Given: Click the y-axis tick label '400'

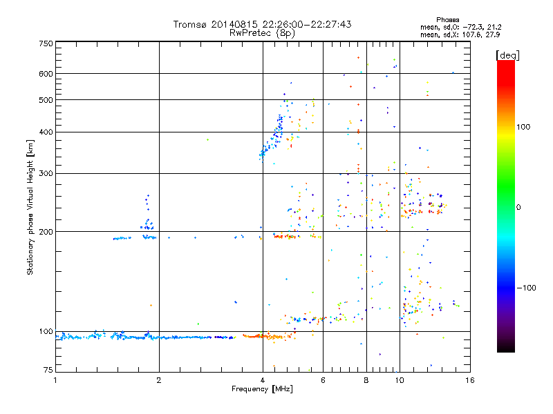Looking at the screenshot, I should tap(46, 132).
